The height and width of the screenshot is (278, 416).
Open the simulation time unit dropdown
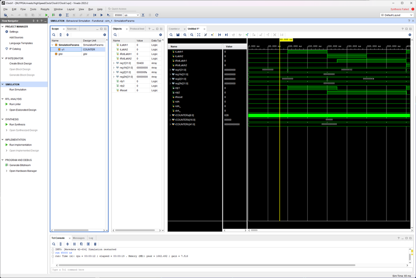pyautogui.click(x=131, y=15)
